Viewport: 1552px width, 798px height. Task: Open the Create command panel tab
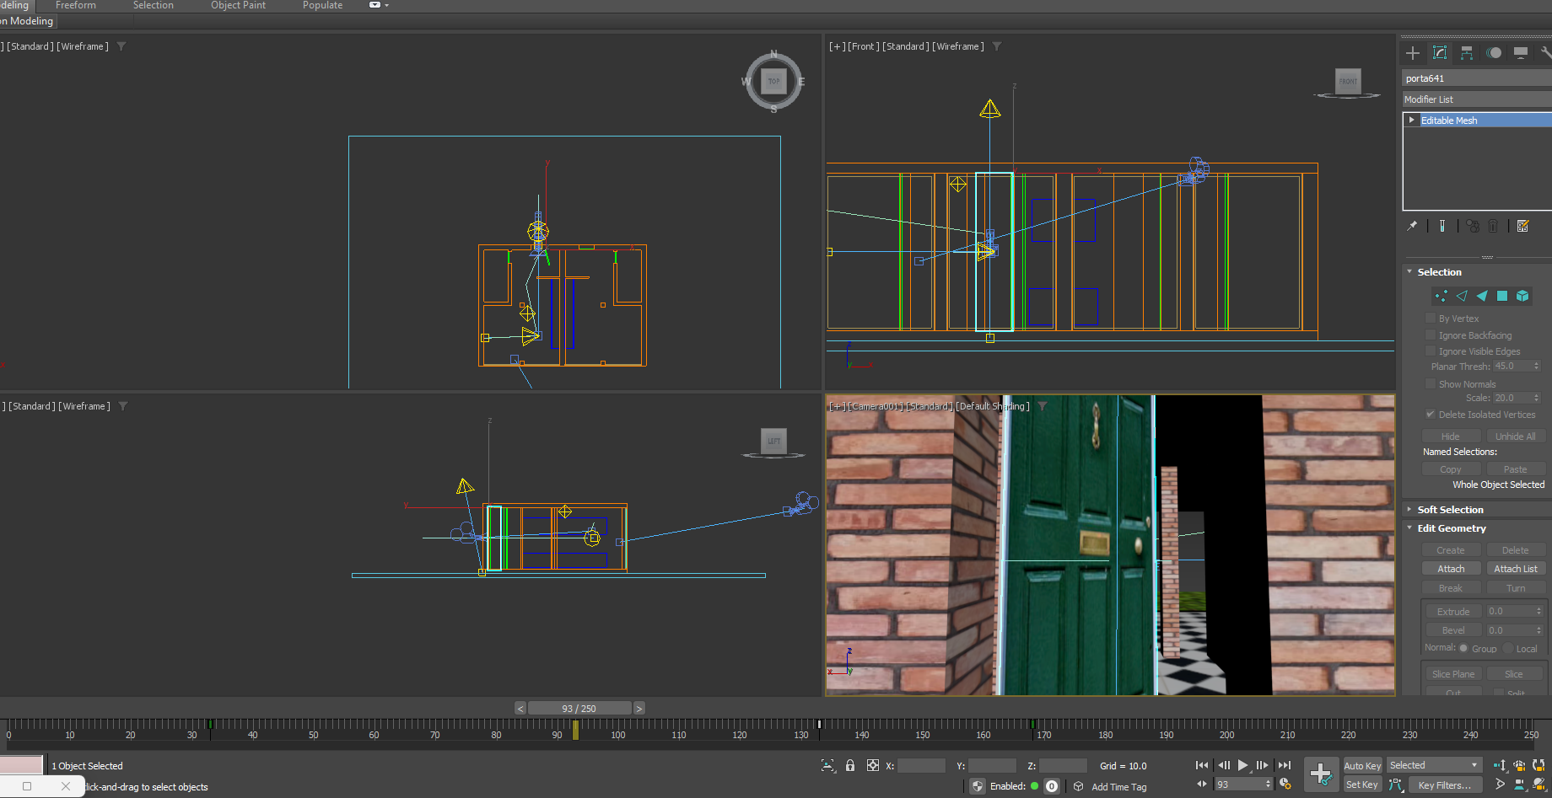(x=1413, y=53)
